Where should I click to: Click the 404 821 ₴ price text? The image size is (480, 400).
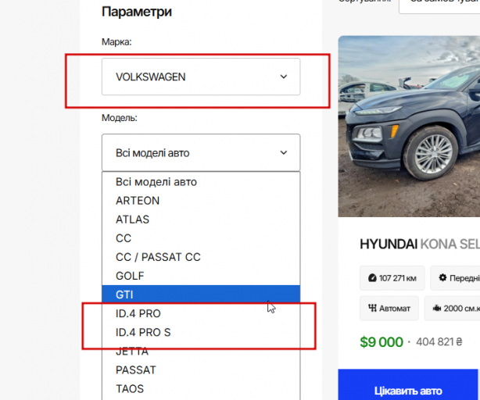[439, 342]
